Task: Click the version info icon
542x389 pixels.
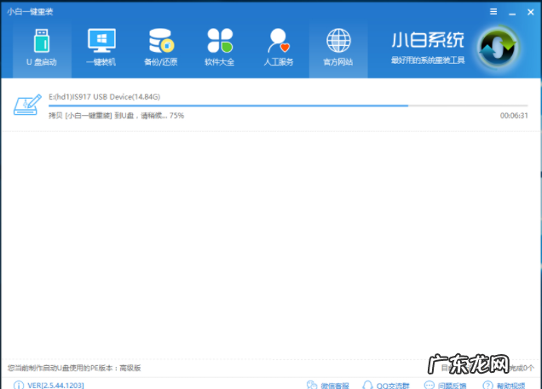Action: 19,386
